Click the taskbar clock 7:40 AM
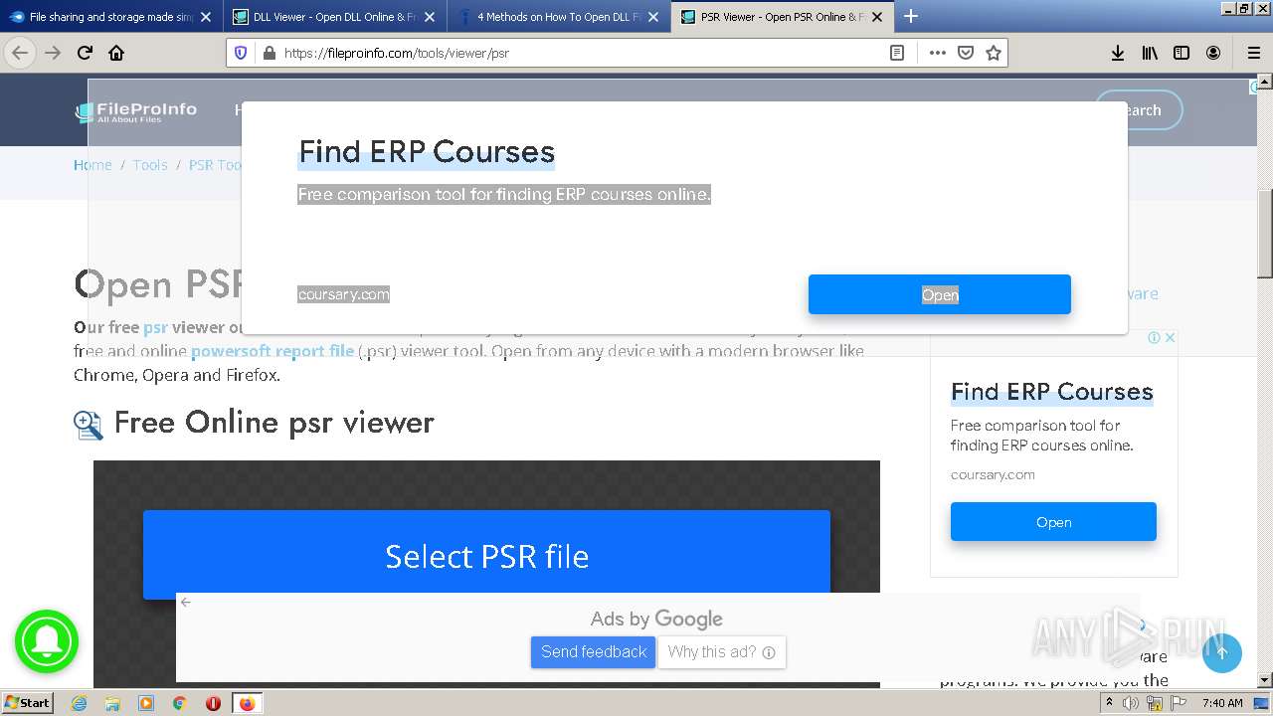1273x716 pixels. coord(1222,703)
